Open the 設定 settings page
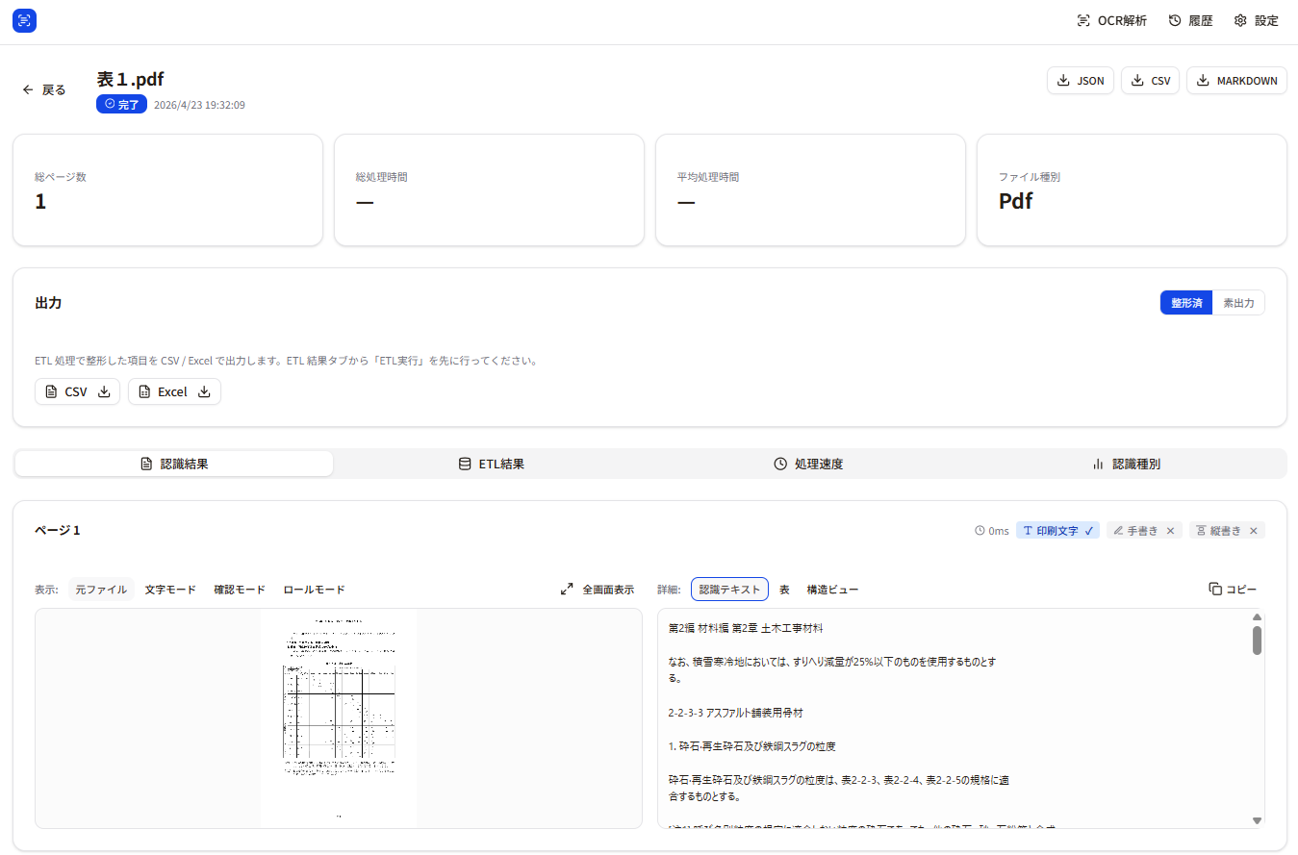 1256,21
